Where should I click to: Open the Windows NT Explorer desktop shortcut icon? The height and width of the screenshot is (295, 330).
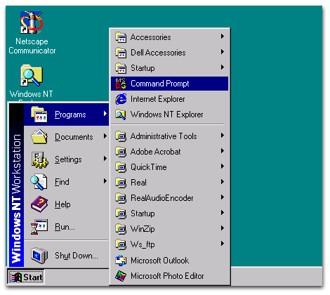point(32,75)
